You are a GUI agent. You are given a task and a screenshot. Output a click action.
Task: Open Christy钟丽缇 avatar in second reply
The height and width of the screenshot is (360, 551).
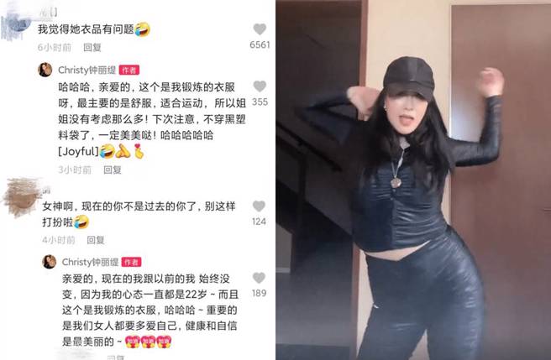pyautogui.click(x=50, y=262)
